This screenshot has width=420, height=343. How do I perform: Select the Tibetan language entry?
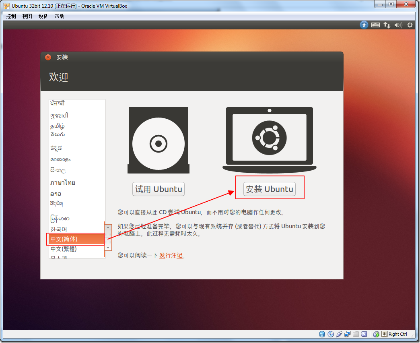76,204
